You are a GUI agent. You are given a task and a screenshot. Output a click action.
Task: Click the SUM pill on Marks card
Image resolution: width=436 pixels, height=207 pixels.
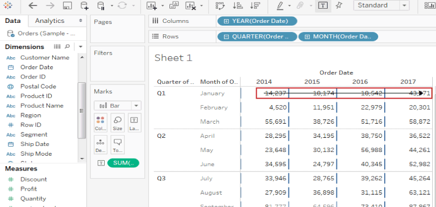[x=123, y=163]
